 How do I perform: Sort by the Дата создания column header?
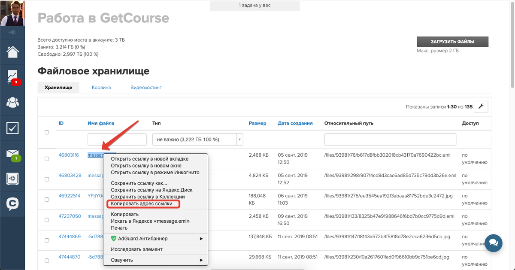(295, 123)
